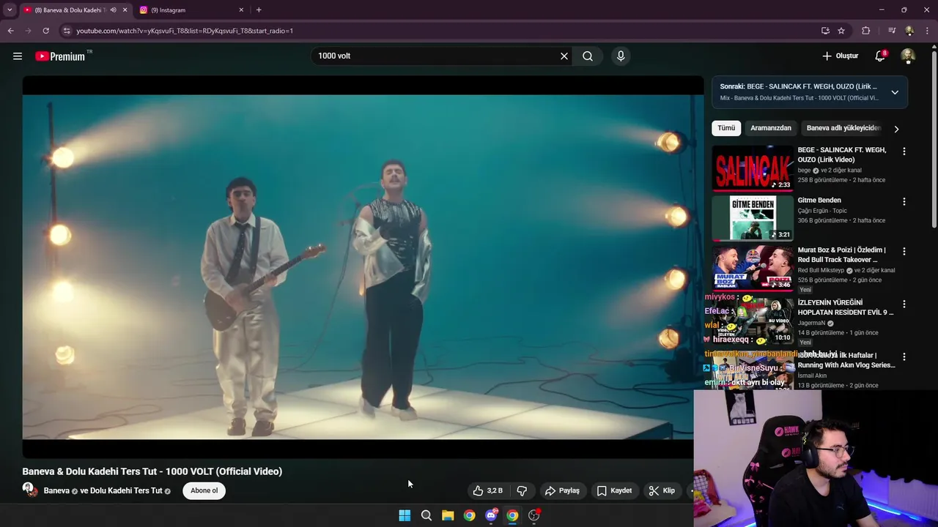Go back in browser history
The image size is (938, 527).
point(10,31)
